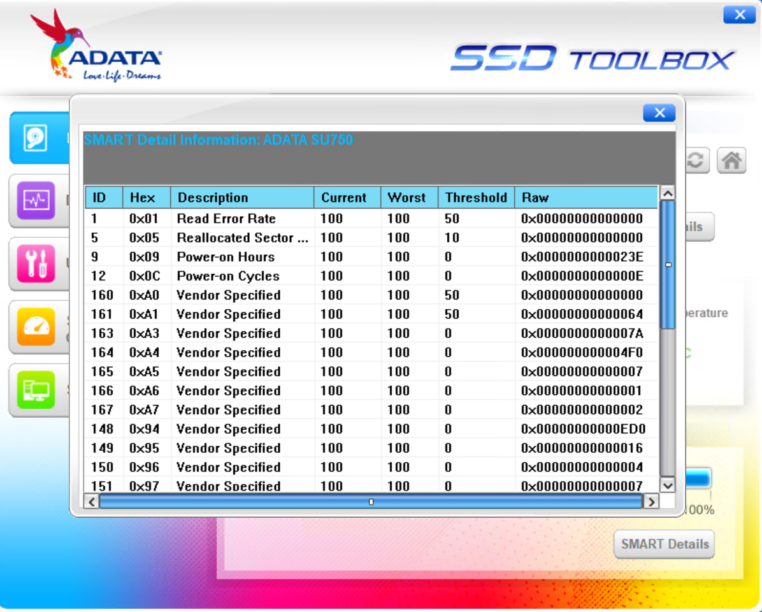Click the SMART Details button

[665, 544]
